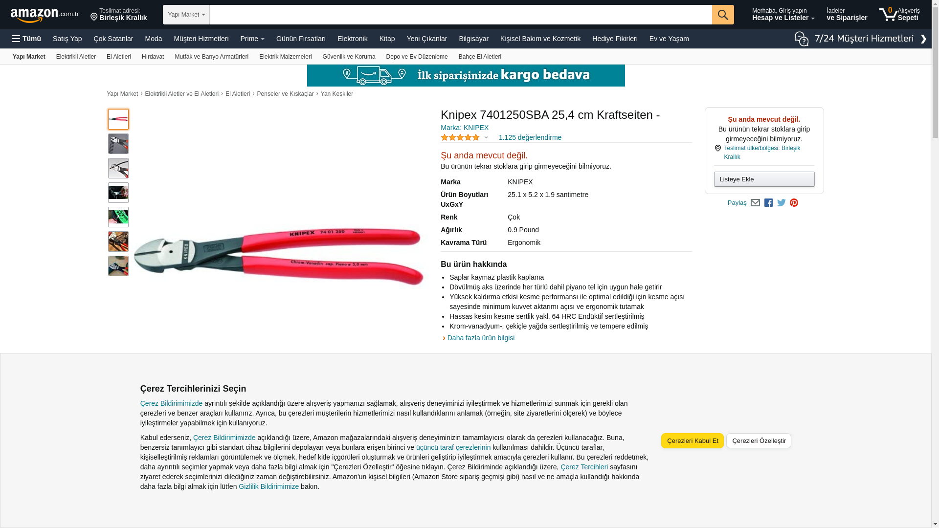
Task: Expand the Prime navigation dropdown
Action: pyautogui.click(x=252, y=39)
